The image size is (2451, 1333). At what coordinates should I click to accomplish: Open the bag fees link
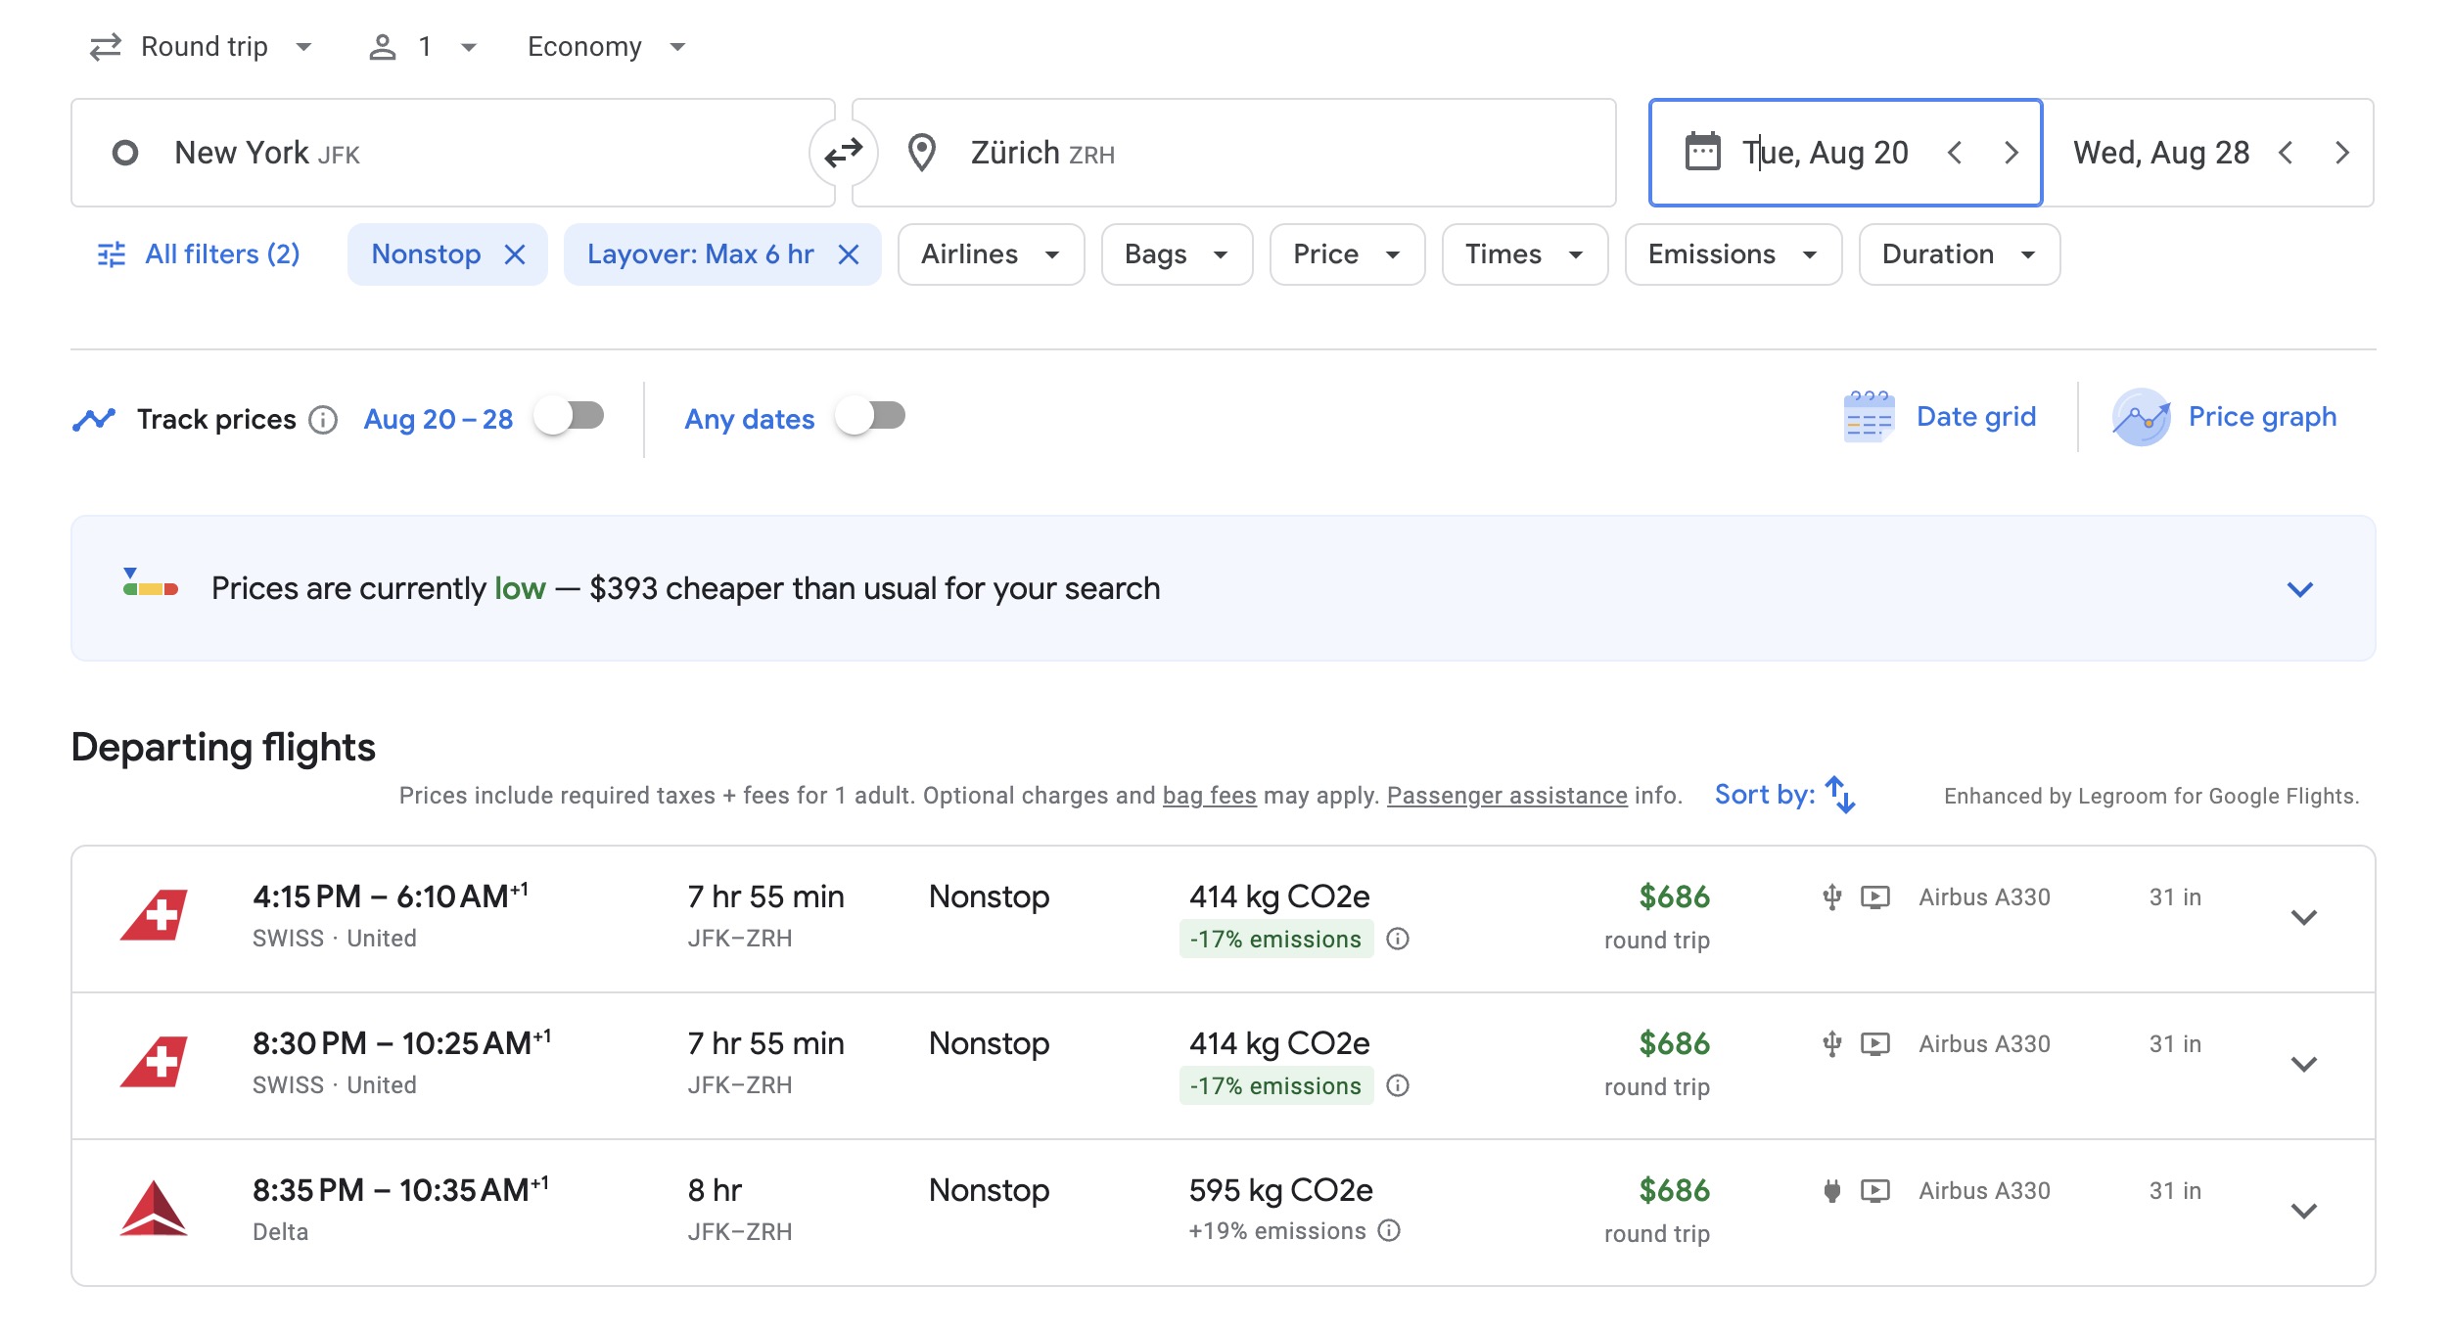1209,796
